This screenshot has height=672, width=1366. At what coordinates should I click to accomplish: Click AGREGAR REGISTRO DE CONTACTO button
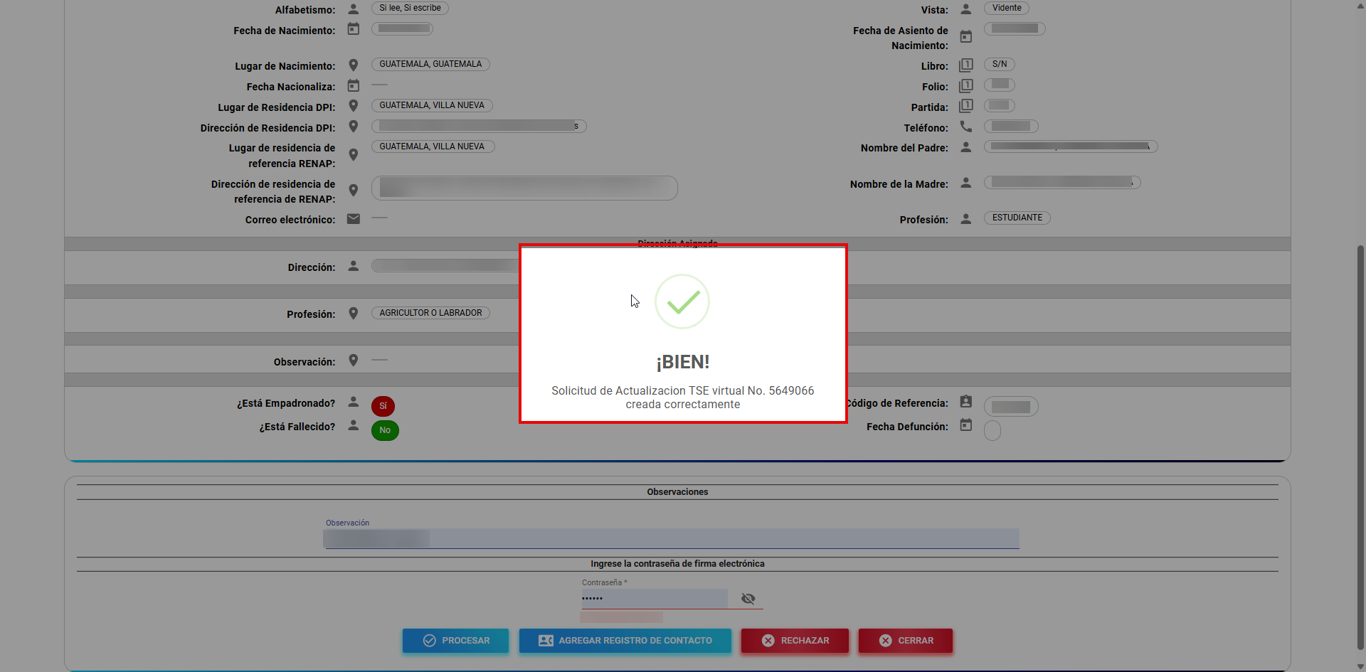(x=625, y=641)
